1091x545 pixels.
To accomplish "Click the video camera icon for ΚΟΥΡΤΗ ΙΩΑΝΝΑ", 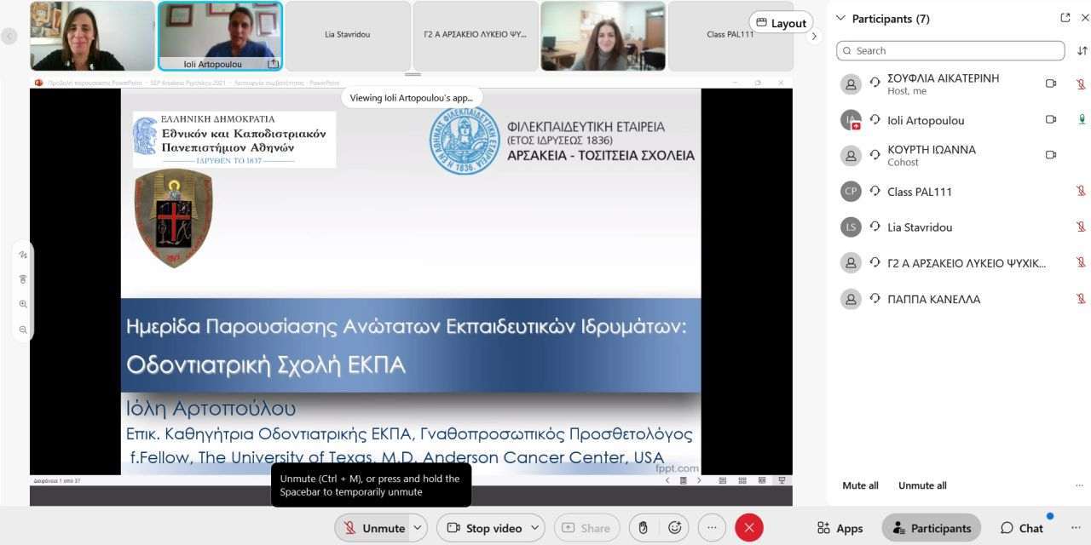I will tap(1051, 155).
